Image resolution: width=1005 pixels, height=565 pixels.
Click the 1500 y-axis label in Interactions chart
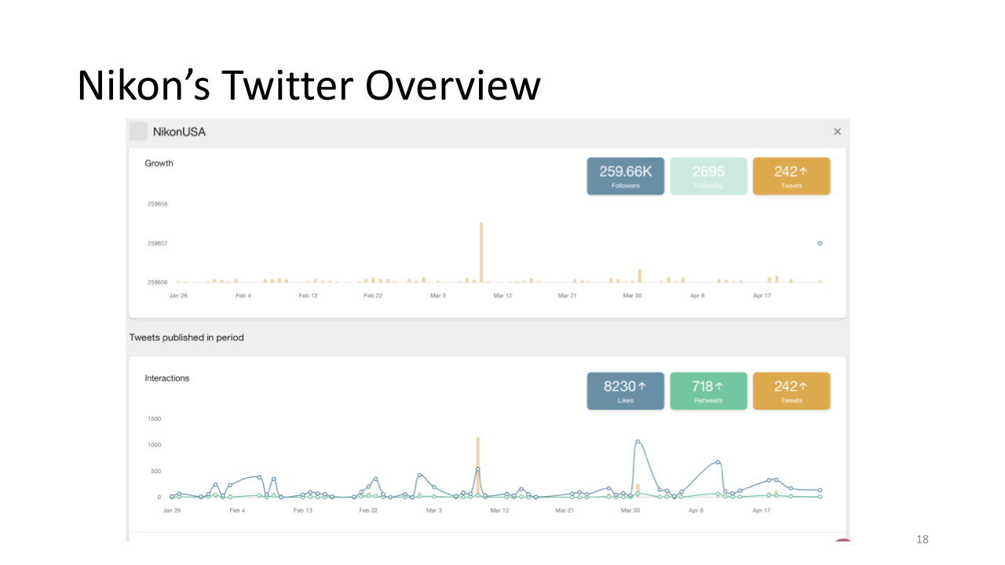coord(154,419)
